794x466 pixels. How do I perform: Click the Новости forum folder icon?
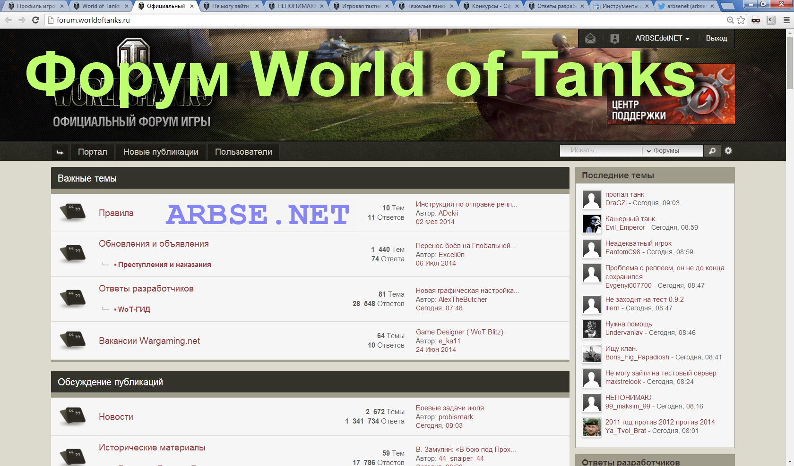[73, 416]
